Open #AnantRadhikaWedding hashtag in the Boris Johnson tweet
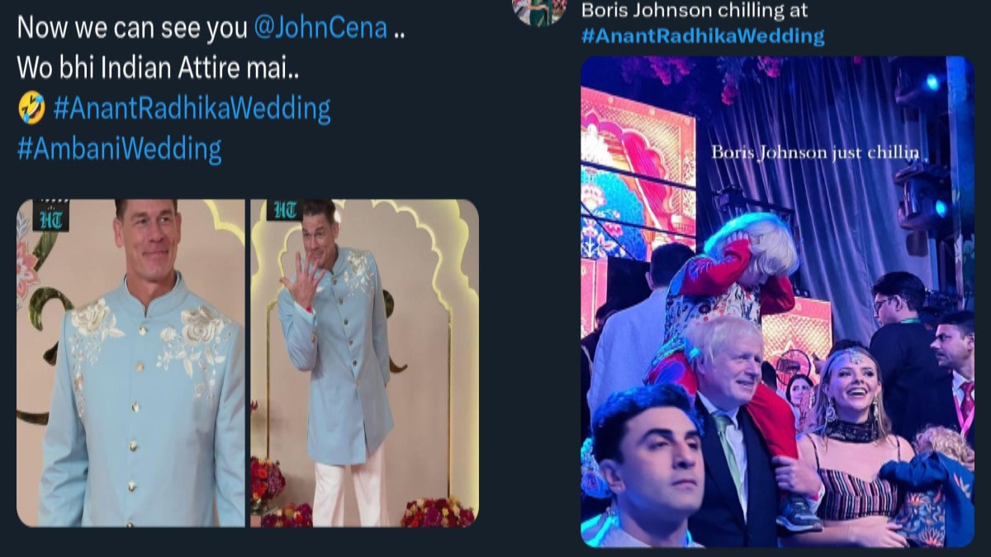This screenshot has width=991, height=557. pyautogui.click(x=702, y=35)
